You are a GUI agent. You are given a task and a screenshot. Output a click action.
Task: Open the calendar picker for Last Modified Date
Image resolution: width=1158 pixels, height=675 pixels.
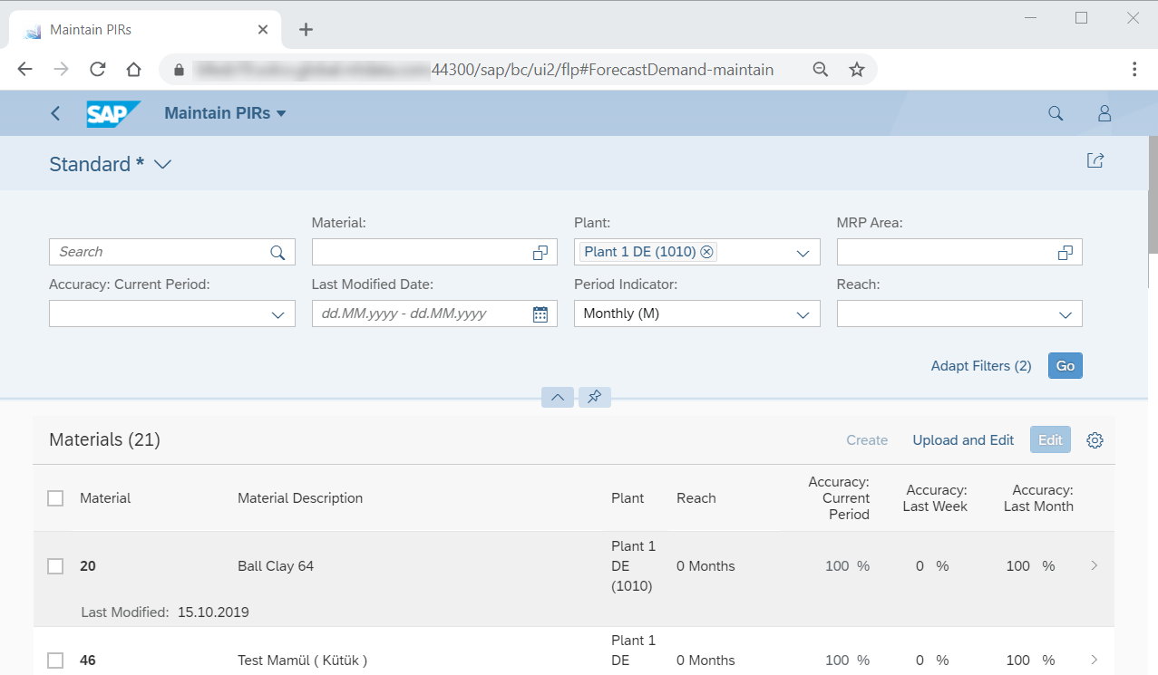point(540,313)
